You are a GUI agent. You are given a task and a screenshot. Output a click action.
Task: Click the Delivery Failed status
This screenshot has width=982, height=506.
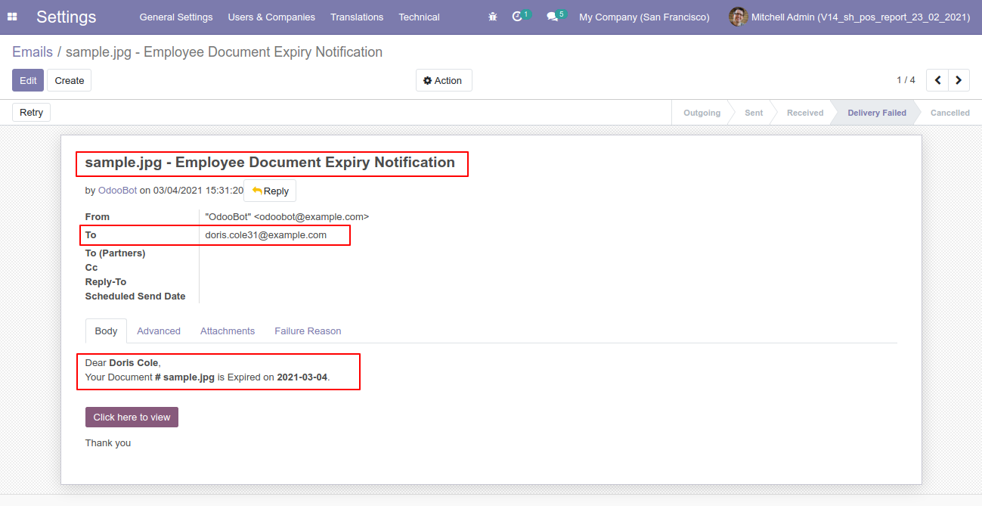[x=877, y=113]
